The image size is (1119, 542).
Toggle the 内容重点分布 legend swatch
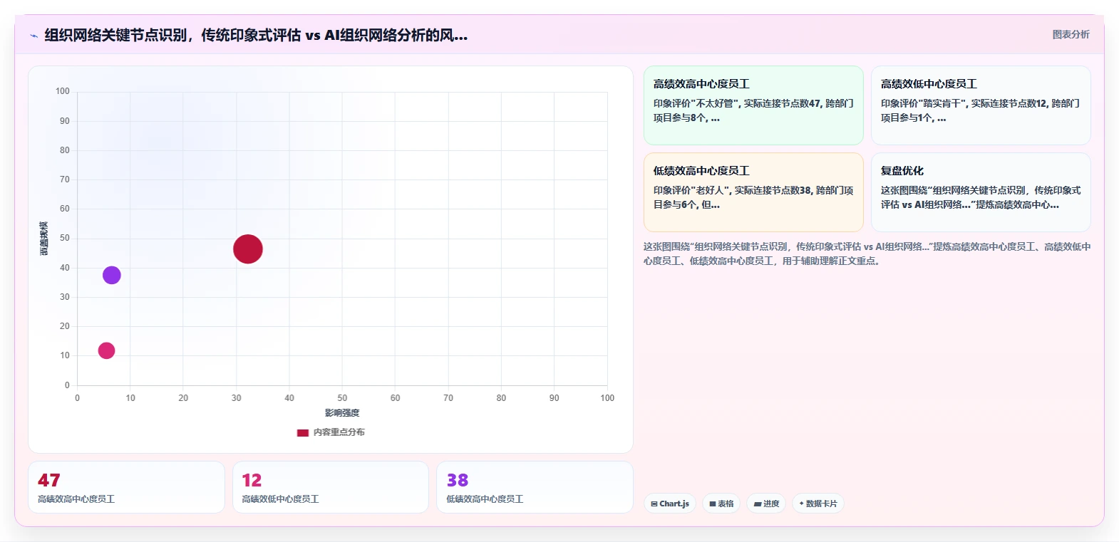click(303, 432)
